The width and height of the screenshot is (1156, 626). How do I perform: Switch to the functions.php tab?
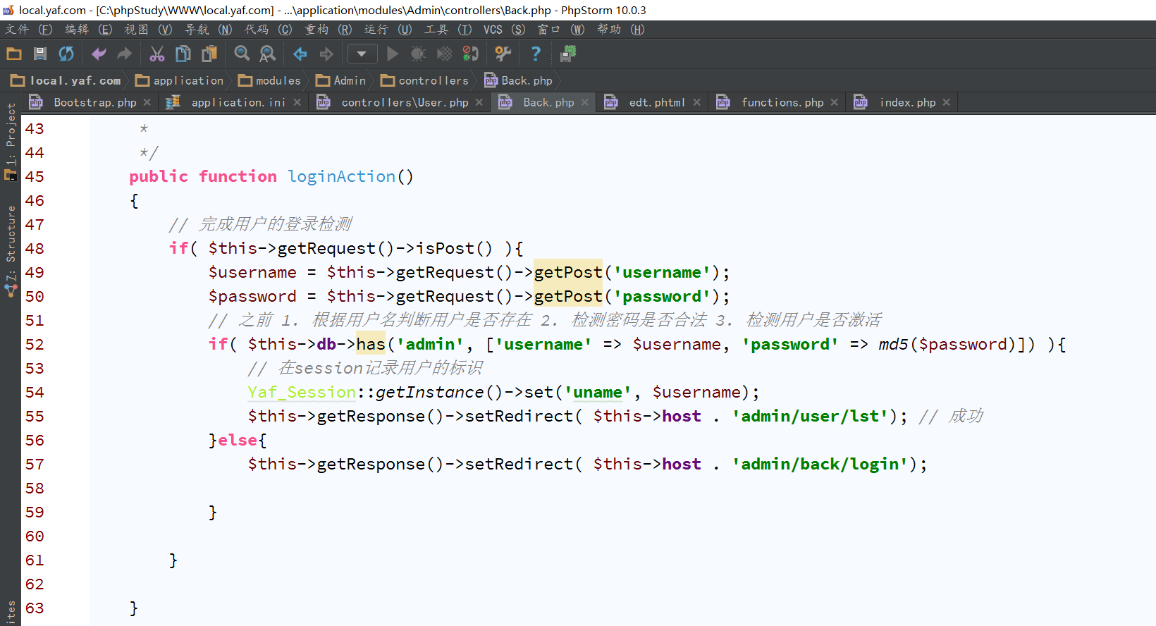coord(782,103)
